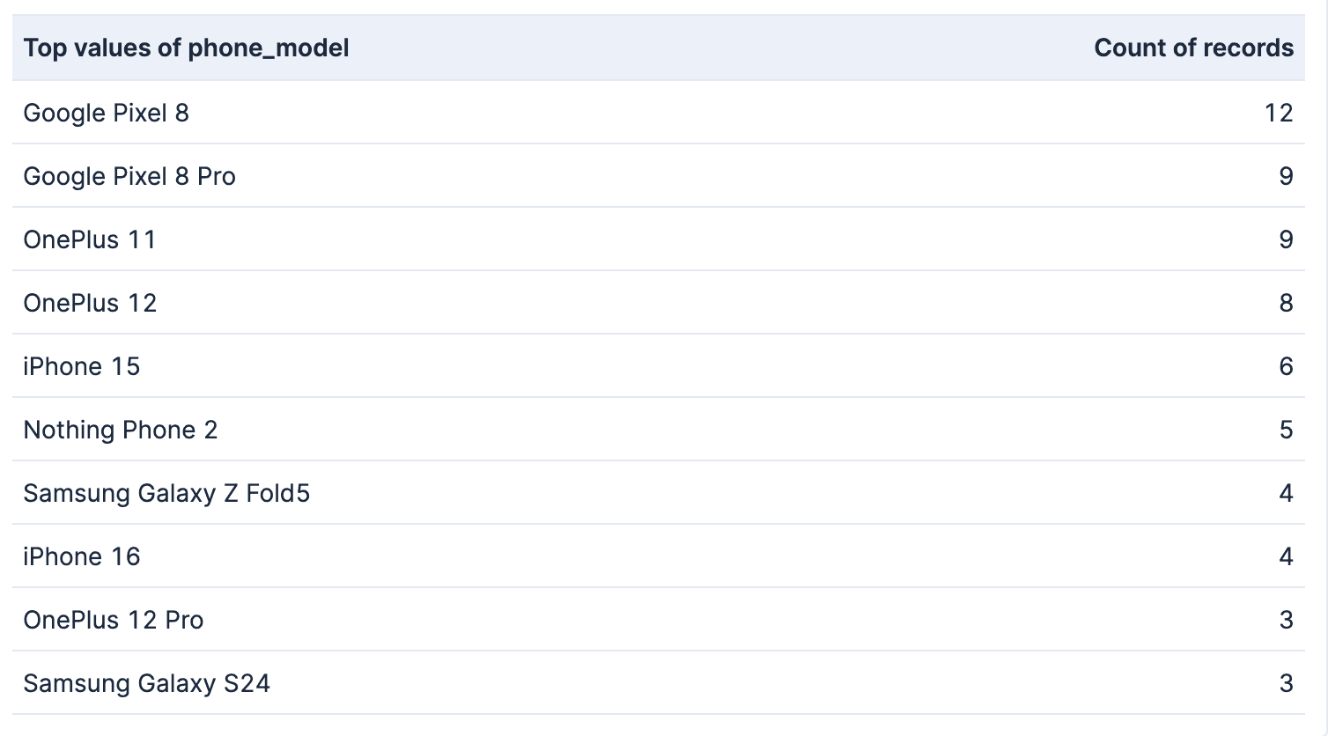Click the record count 12 for Google Pixel 8
This screenshot has width=1328, height=736.
coord(1279,113)
